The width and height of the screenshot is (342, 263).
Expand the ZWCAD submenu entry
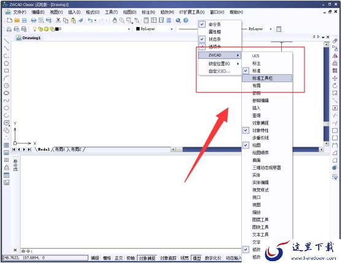click(x=220, y=55)
